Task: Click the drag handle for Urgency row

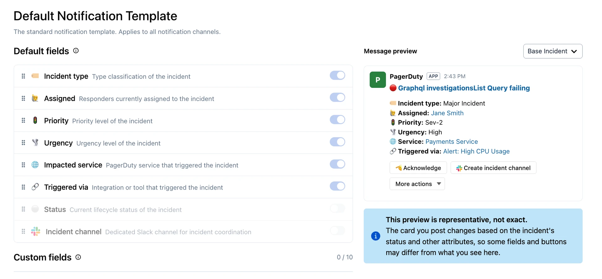Action: point(23,143)
